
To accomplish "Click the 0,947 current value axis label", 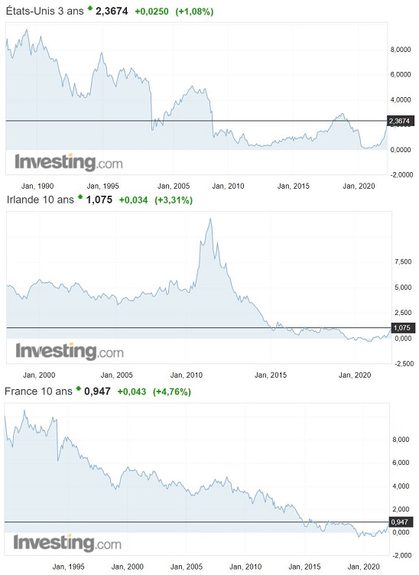I will click(x=401, y=521).
